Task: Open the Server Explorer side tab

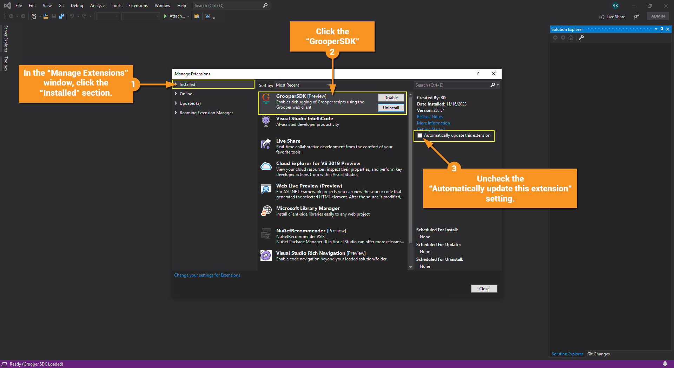Action: point(6,39)
